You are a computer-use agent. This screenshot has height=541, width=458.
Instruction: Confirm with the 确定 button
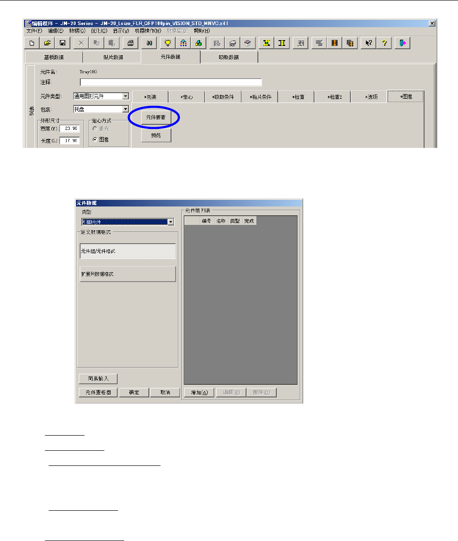pos(134,392)
